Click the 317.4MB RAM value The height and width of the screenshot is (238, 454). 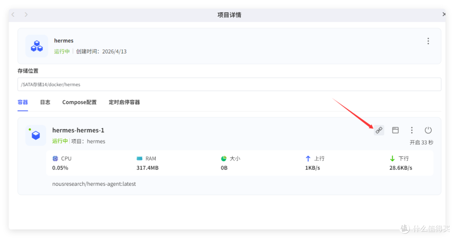(148, 168)
